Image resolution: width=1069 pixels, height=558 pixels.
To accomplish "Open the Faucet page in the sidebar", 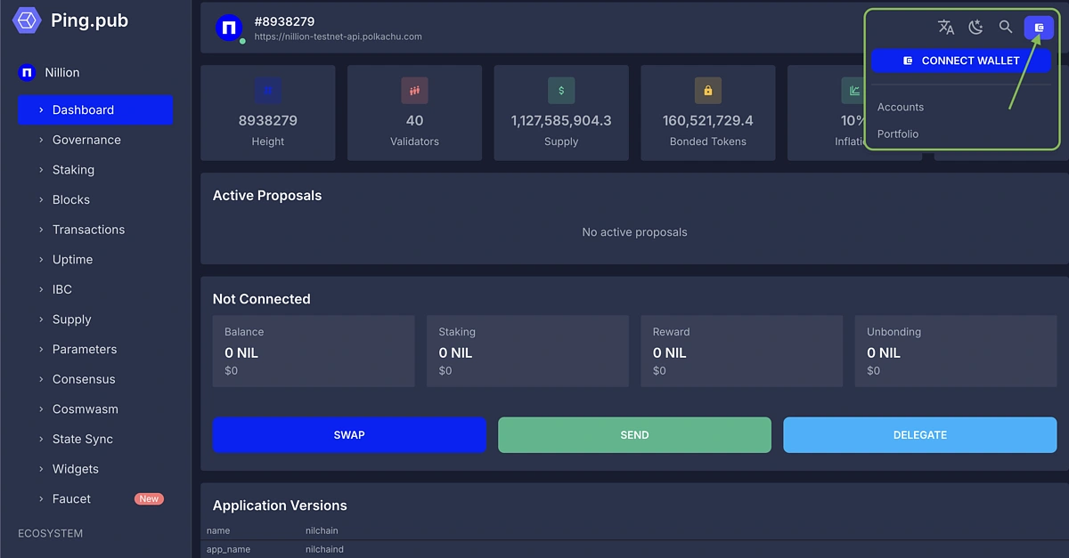I will coord(71,498).
